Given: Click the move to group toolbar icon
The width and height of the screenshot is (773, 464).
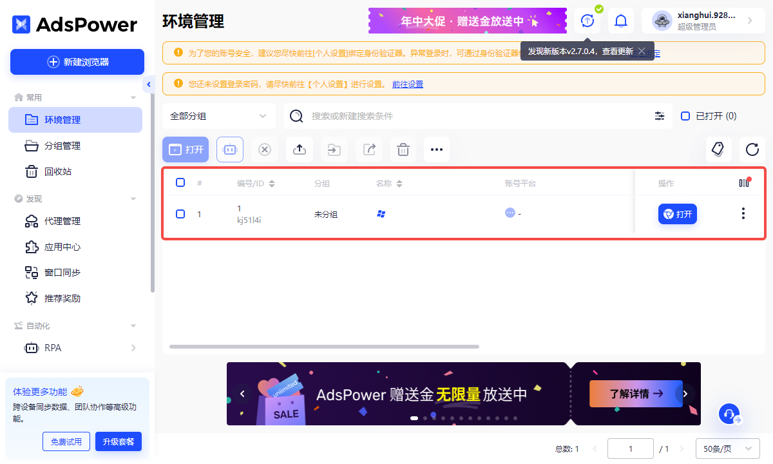Looking at the screenshot, I should click(x=334, y=150).
